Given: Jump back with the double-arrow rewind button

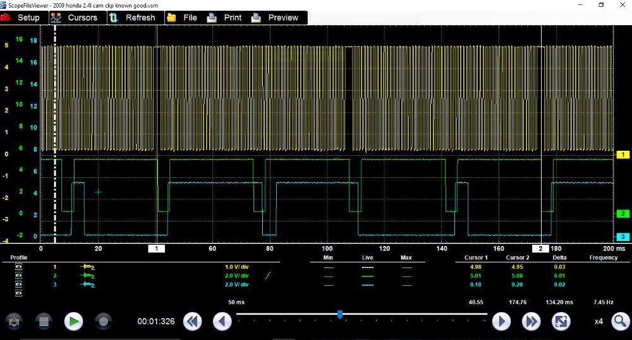Looking at the screenshot, I should click(x=193, y=322).
